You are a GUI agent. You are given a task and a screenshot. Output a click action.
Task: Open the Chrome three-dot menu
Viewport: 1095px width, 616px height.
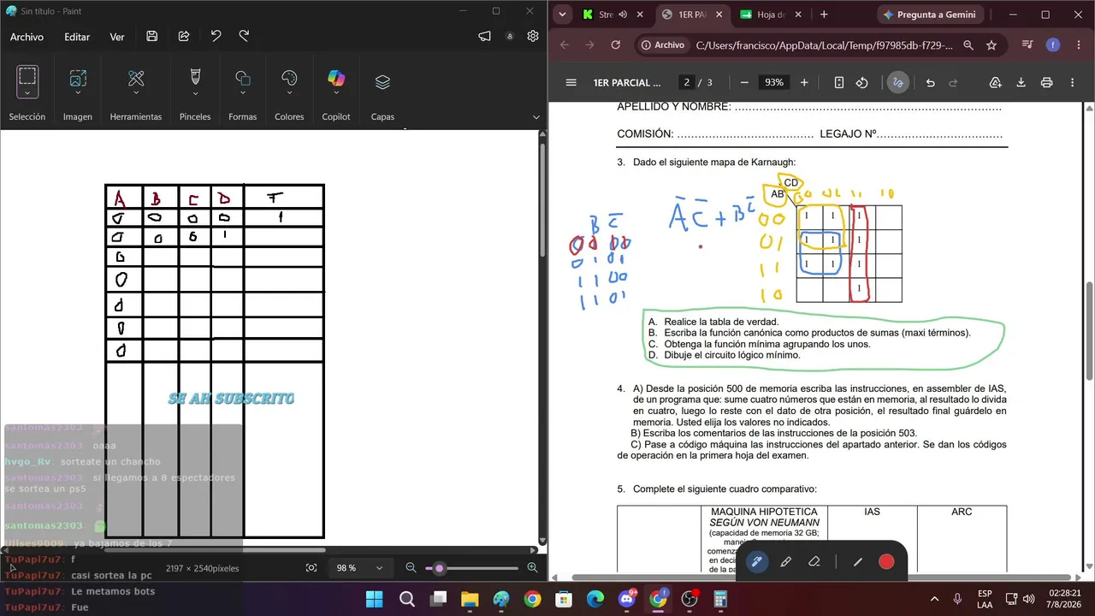(x=1077, y=45)
